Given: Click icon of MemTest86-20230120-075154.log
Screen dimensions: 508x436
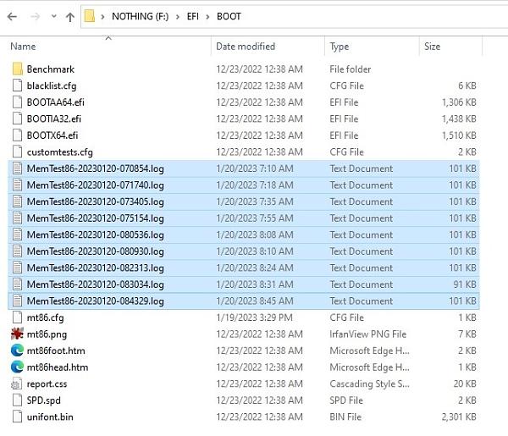Looking at the screenshot, I should (x=17, y=218).
